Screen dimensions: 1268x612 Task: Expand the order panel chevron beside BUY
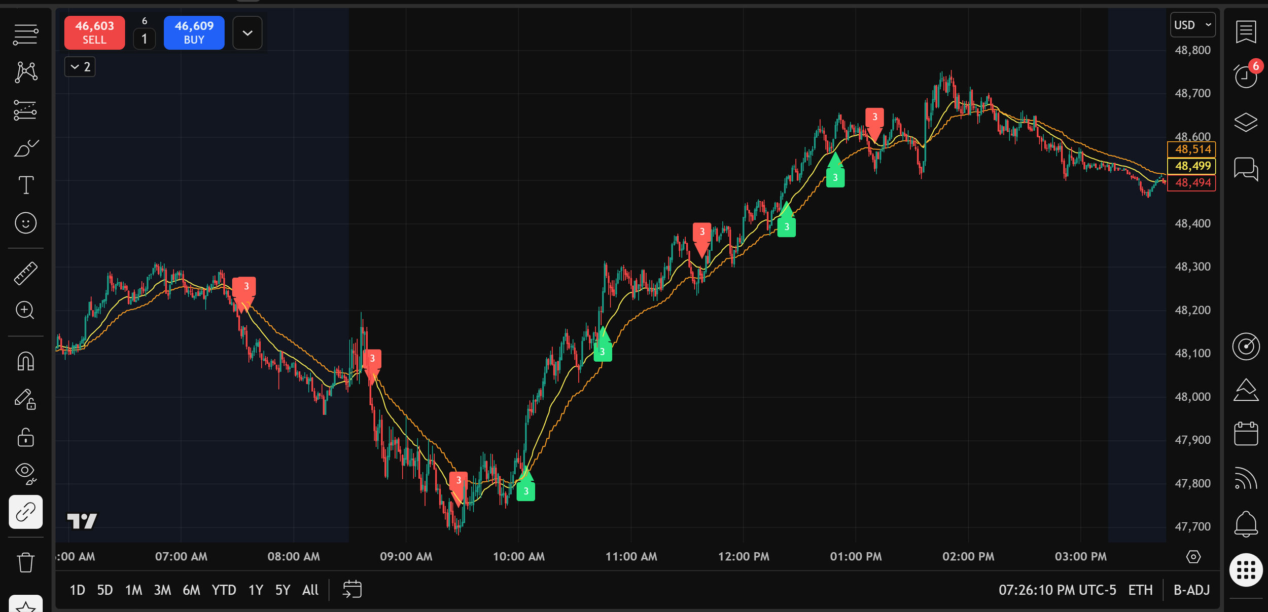[x=247, y=32]
